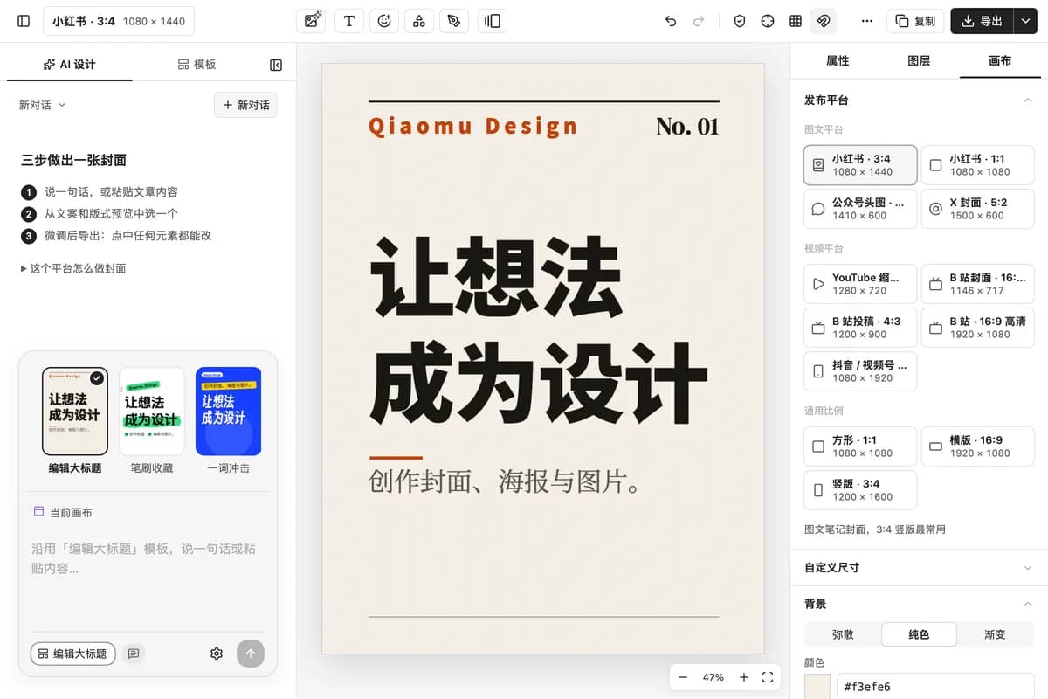Open the export options dropdown arrow

click(1025, 21)
